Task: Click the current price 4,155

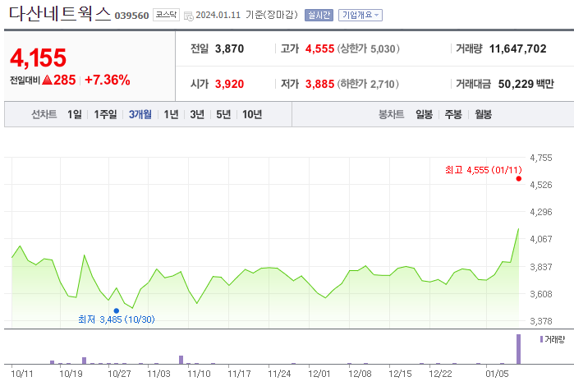Action: click(x=38, y=57)
